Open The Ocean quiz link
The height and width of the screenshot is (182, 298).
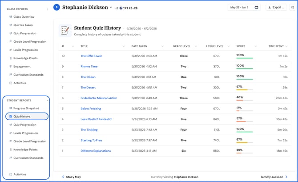88,77
